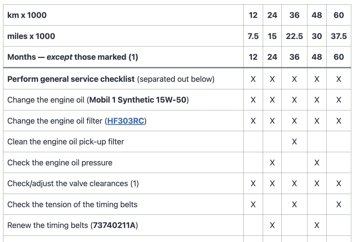Click X for oil pick-up filter at 36
The image size is (358, 242).
pyautogui.click(x=294, y=142)
